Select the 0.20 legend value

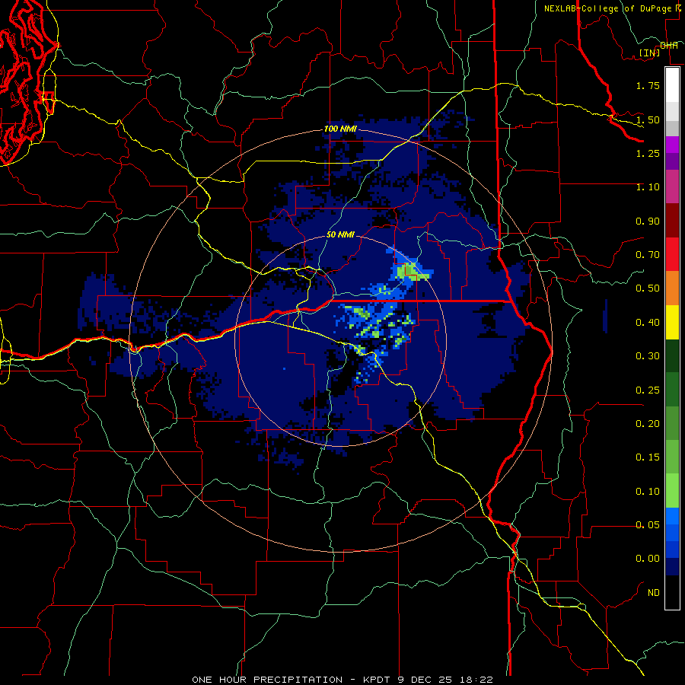click(x=648, y=424)
